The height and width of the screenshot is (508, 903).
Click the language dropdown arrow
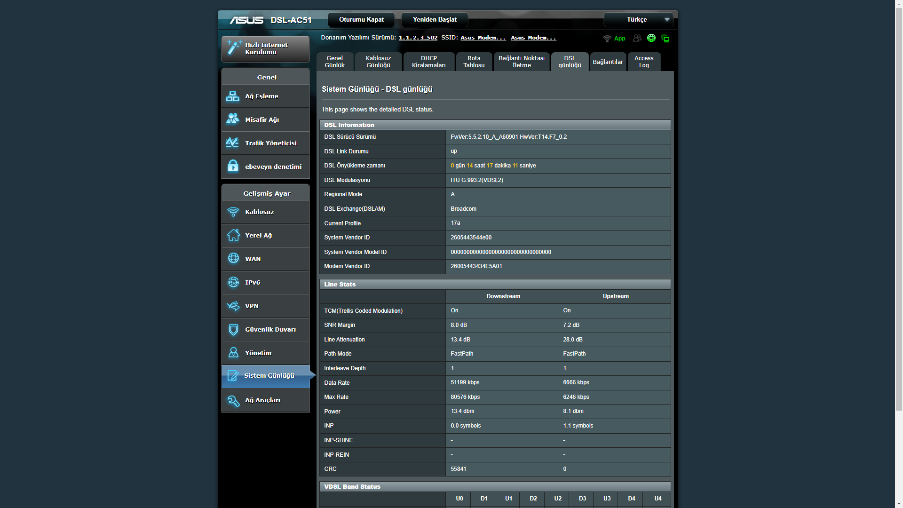667,20
